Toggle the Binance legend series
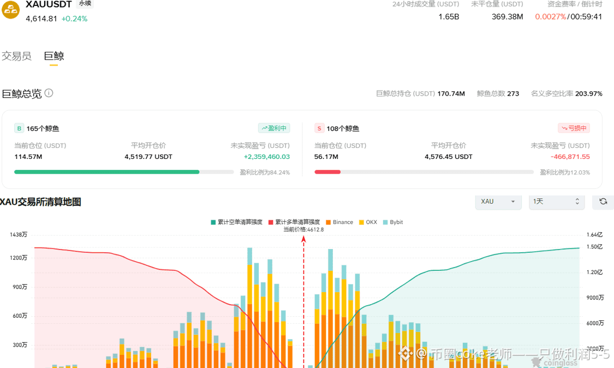Viewport: 614px width, 368px height. point(339,222)
